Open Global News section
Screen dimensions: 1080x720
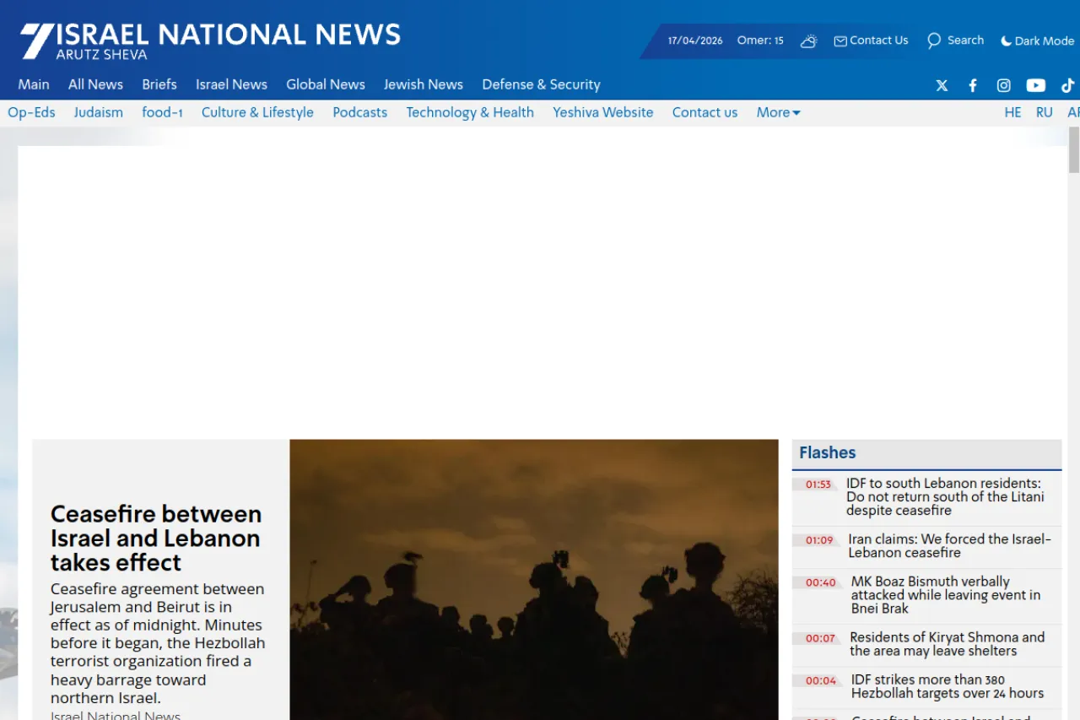pos(326,84)
